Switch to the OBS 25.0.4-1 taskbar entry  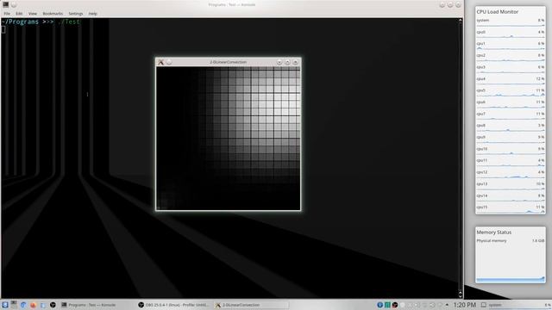click(174, 305)
